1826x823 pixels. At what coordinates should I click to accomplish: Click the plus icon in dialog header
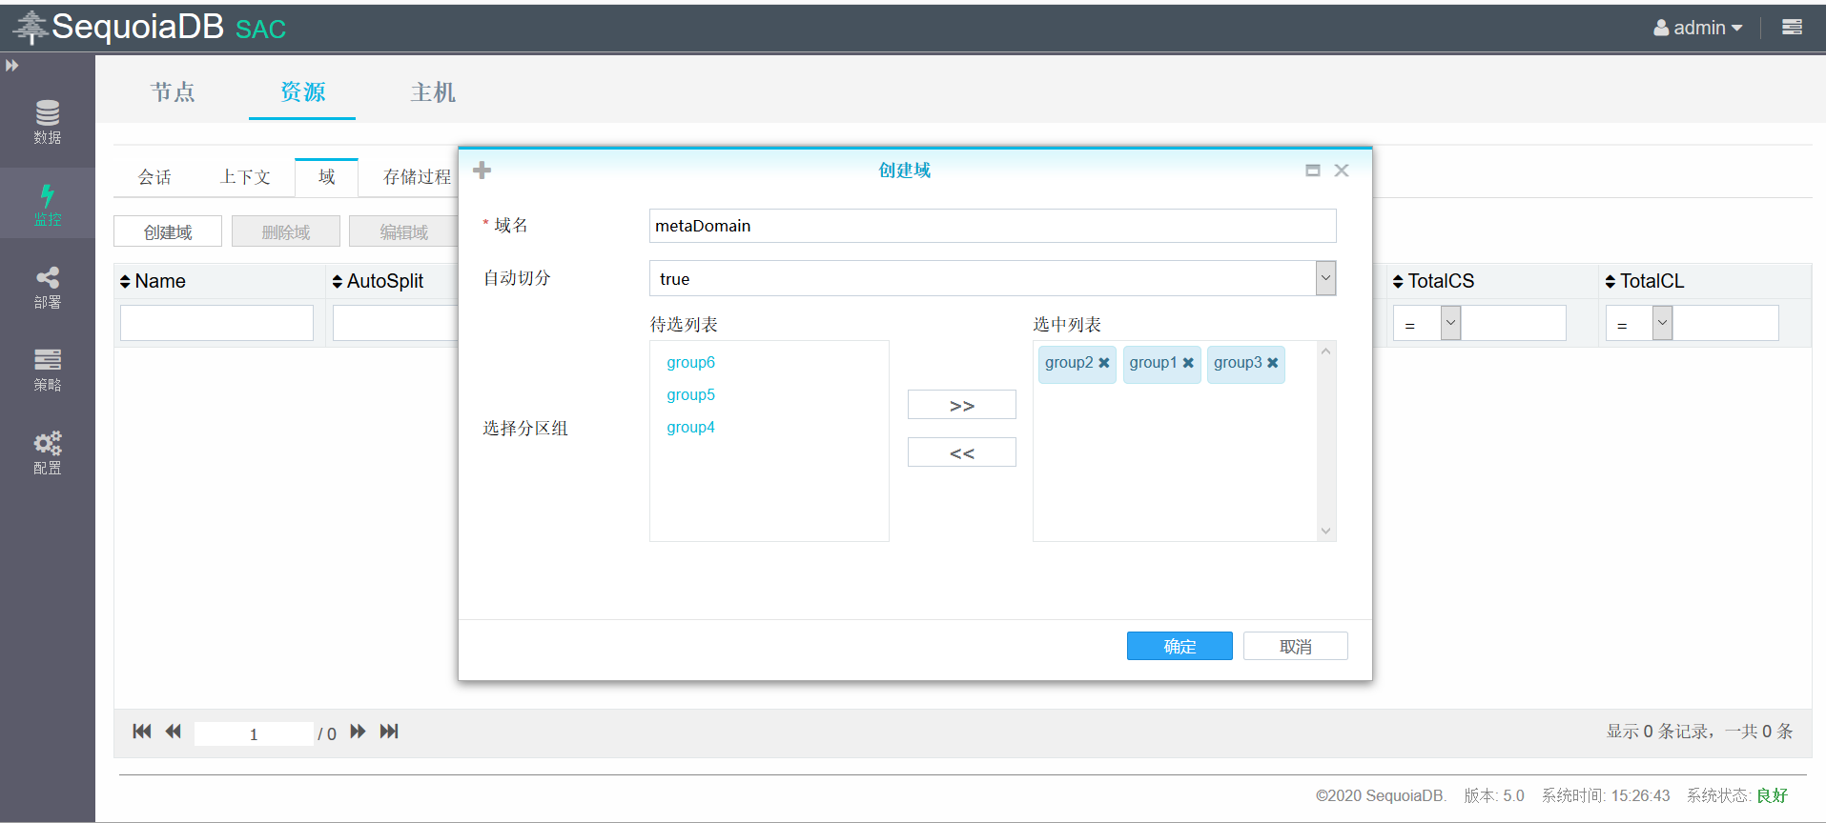(482, 170)
